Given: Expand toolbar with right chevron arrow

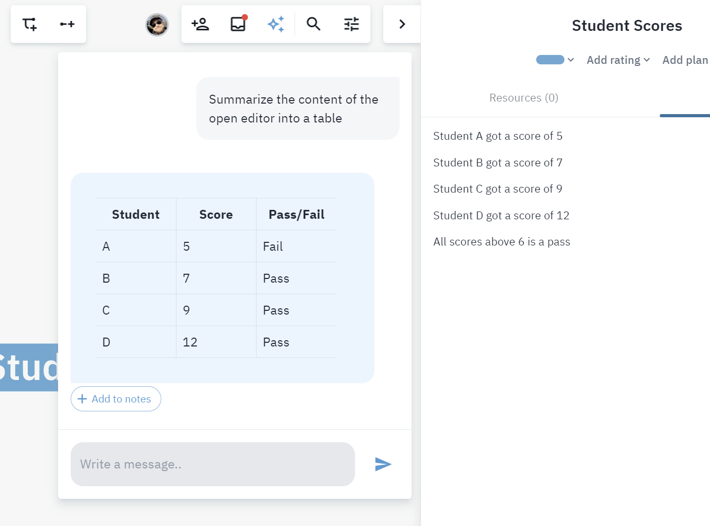Looking at the screenshot, I should [402, 24].
